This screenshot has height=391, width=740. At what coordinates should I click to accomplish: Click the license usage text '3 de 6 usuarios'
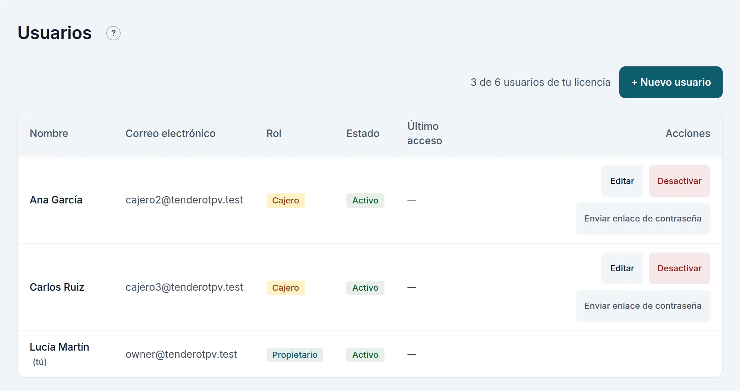click(508, 82)
